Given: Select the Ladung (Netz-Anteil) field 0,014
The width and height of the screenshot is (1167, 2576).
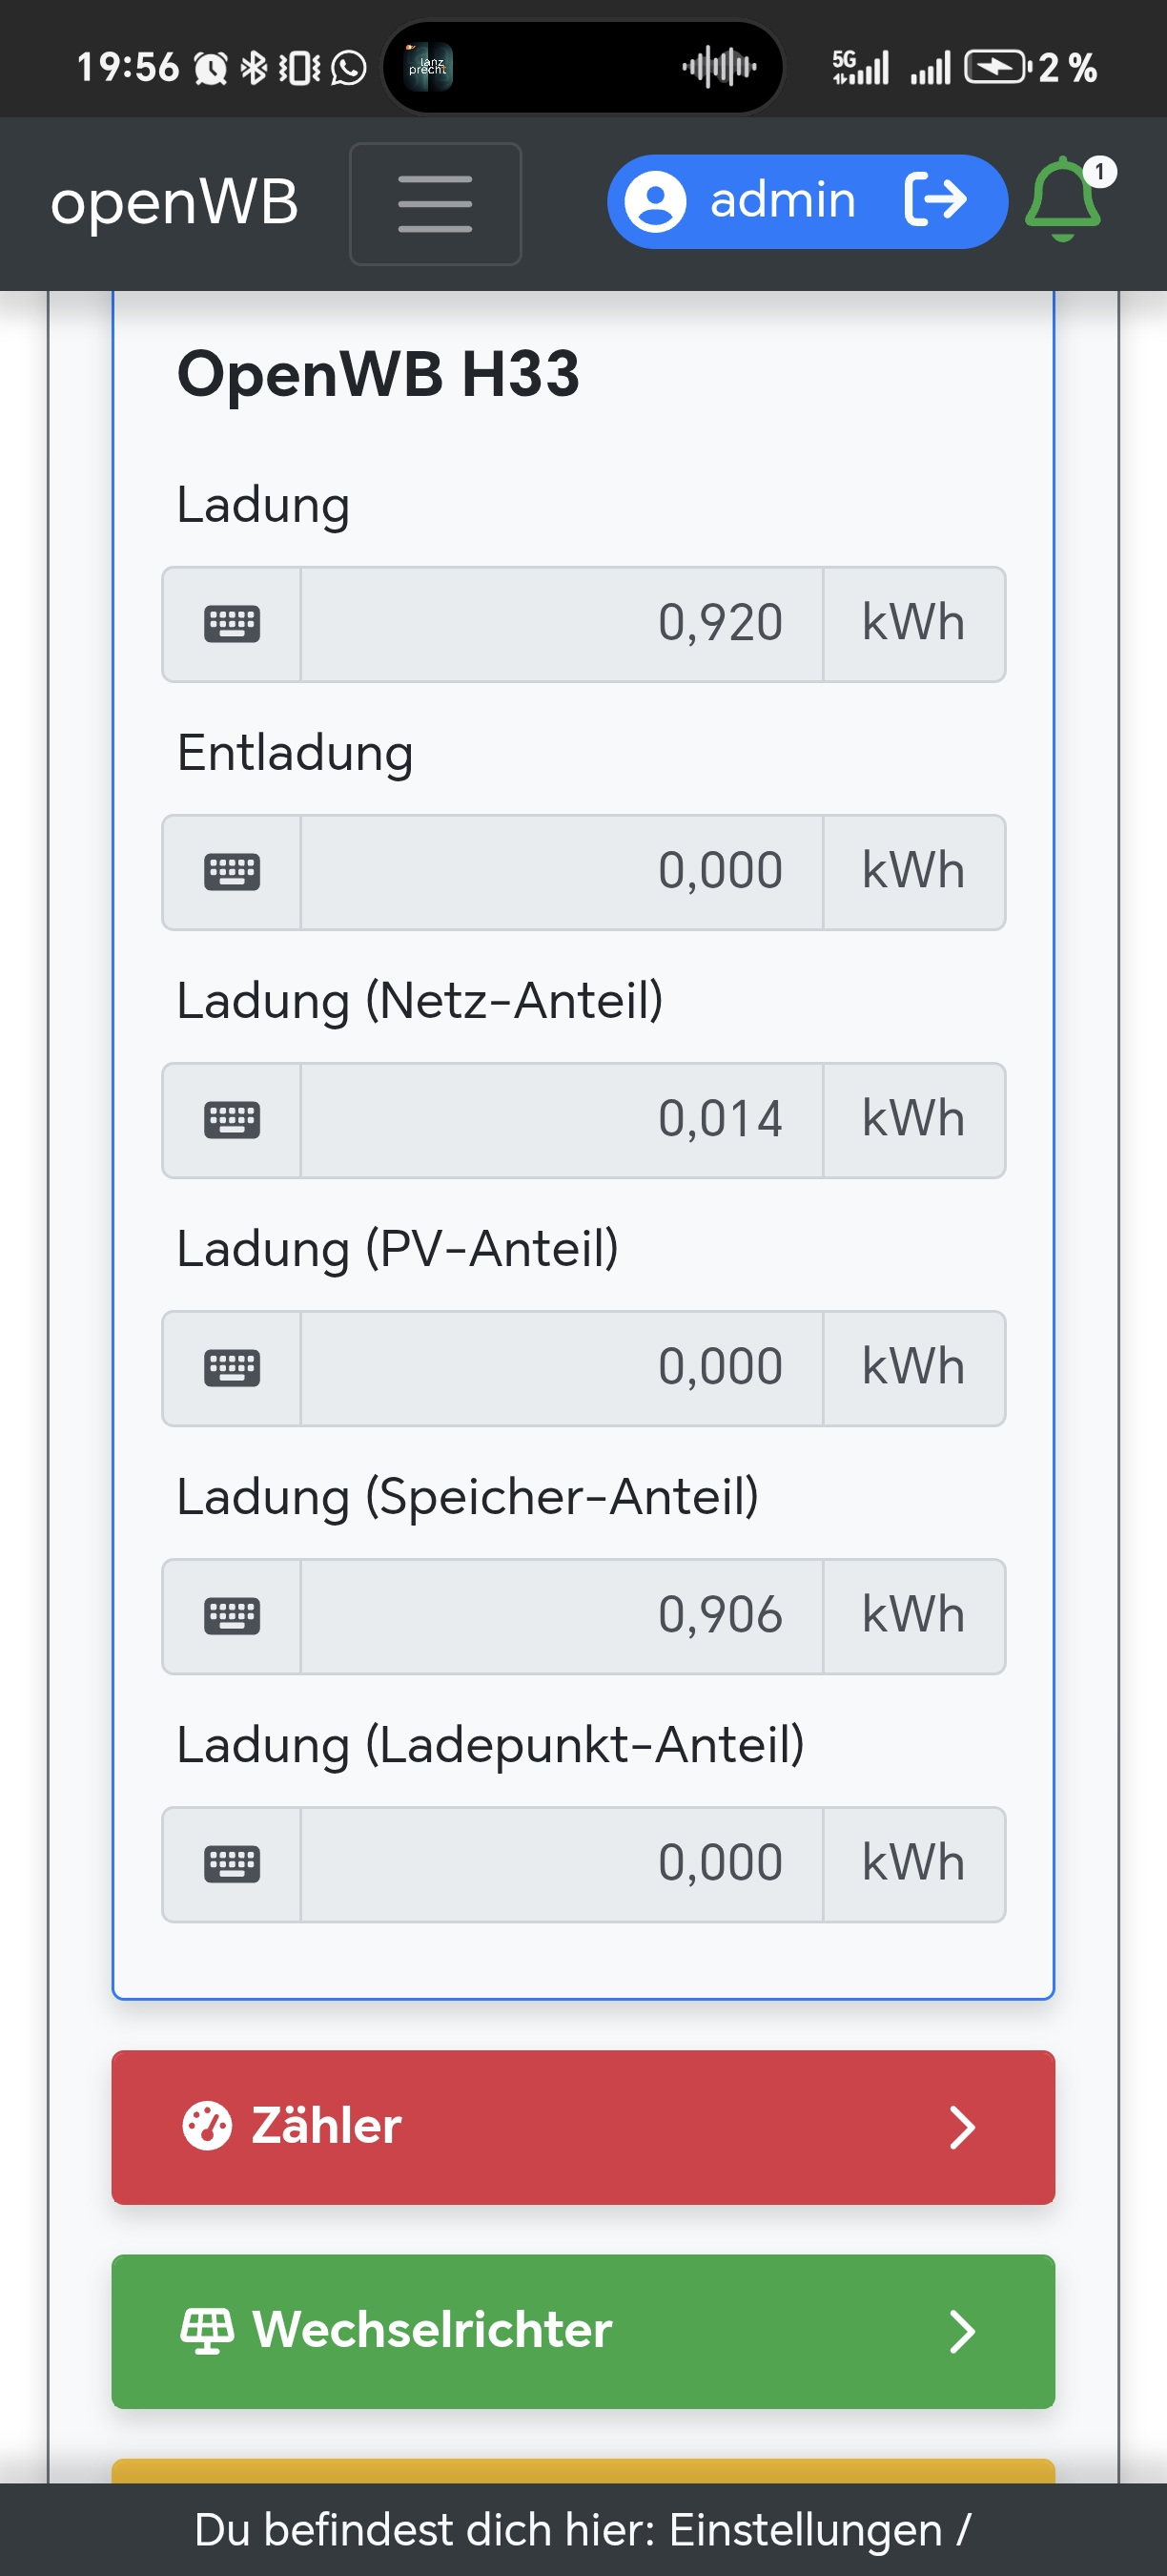Looking at the screenshot, I should (562, 1120).
